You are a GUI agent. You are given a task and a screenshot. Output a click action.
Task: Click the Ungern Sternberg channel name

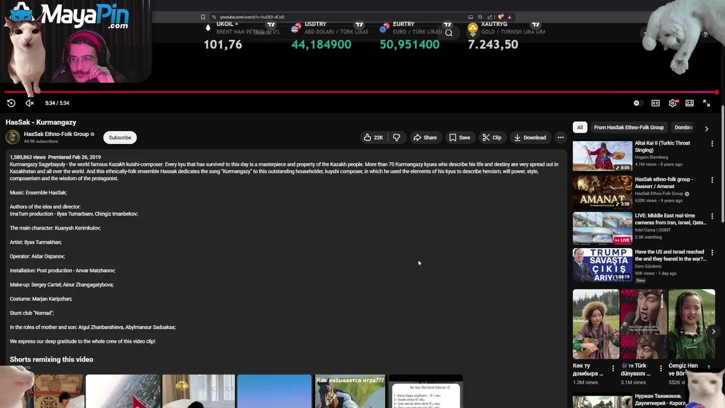651,158
